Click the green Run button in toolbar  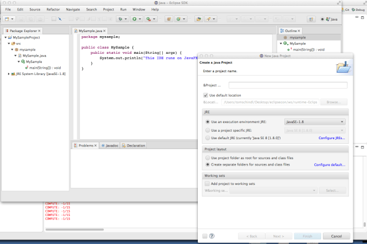135,19
